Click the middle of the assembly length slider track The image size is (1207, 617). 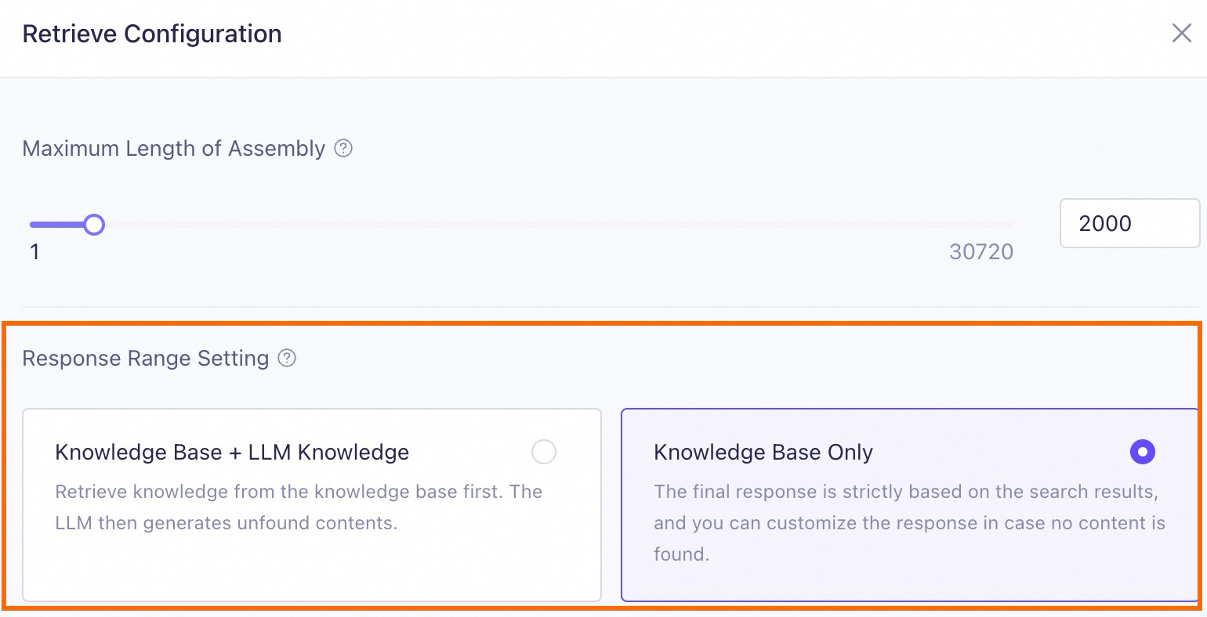[x=521, y=225]
